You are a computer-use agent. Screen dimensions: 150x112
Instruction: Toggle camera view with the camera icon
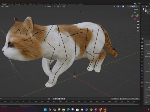138,28
